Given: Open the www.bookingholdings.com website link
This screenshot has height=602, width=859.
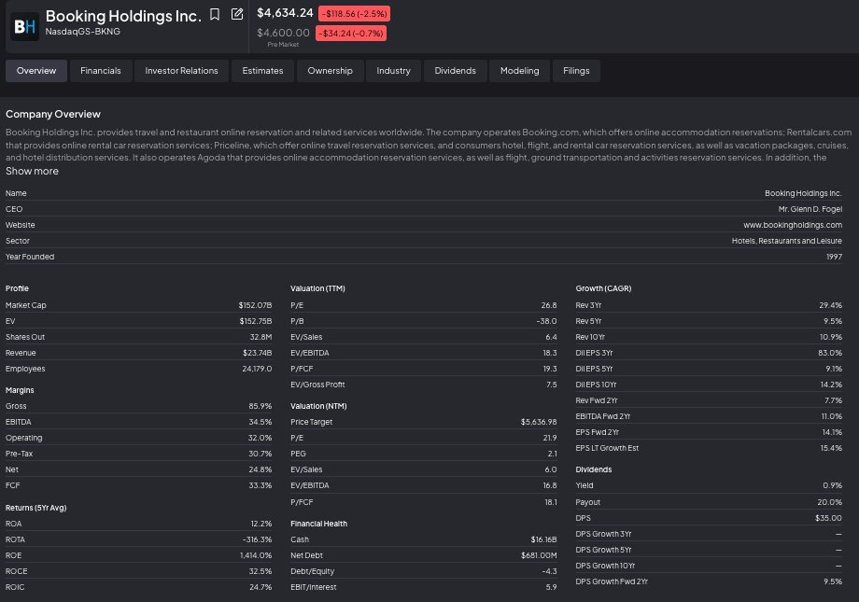Looking at the screenshot, I should pyautogui.click(x=793, y=225).
